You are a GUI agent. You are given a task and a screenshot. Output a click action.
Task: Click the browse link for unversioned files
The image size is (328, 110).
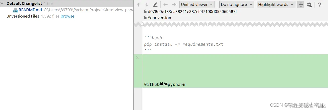pos(67,16)
